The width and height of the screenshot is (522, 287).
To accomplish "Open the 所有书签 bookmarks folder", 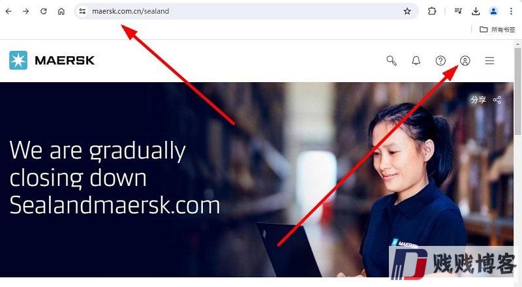I will pyautogui.click(x=497, y=29).
